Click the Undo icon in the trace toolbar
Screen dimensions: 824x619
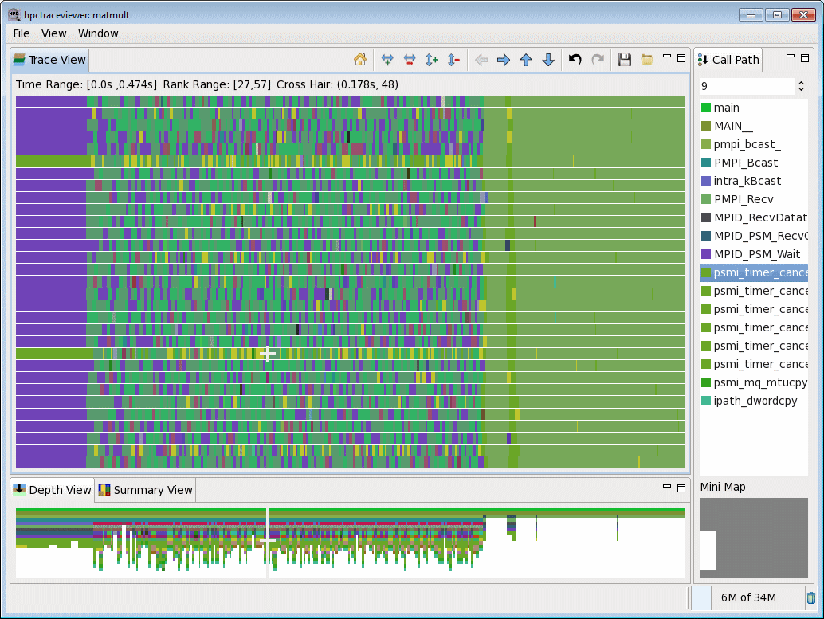click(575, 60)
